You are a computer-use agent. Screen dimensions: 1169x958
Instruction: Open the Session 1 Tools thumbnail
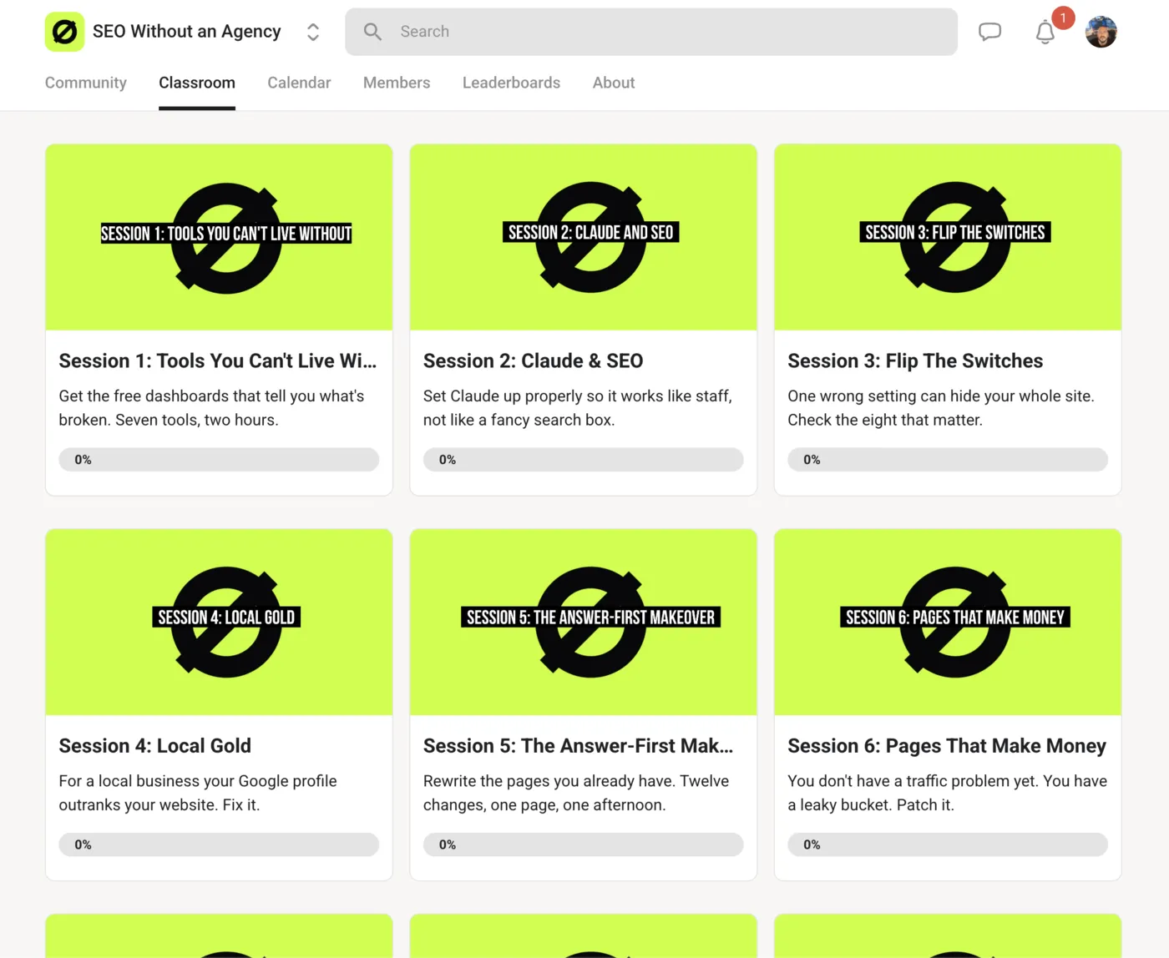pos(219,237)
